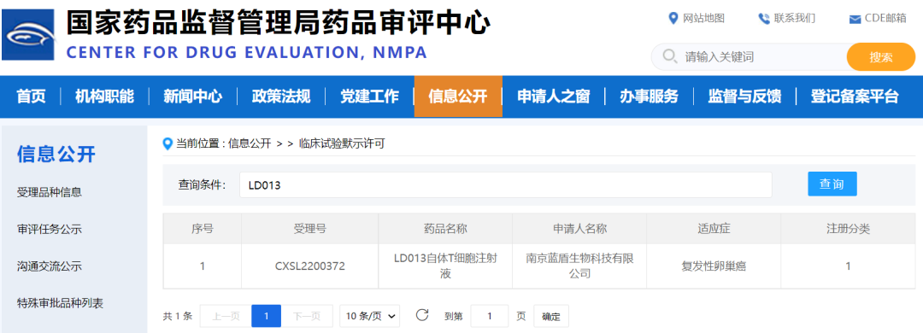The image size is (923, 333).
Task: Open 申请人之窗 menu item
Action: coord(553,96)
